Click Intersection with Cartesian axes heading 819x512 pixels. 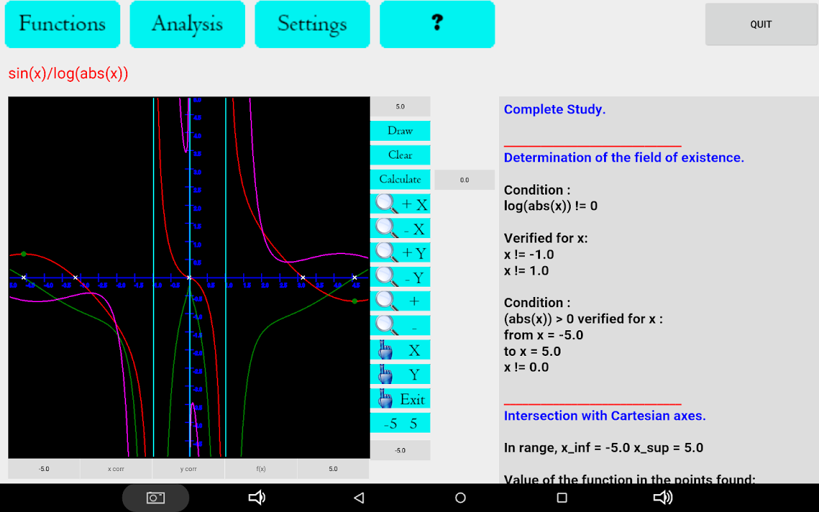coord(605,416)
